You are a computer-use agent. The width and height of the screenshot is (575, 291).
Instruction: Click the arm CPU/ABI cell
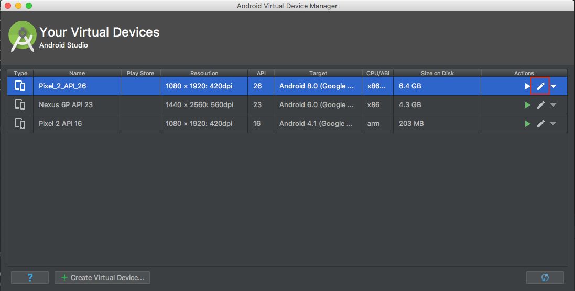pos(378,123)
